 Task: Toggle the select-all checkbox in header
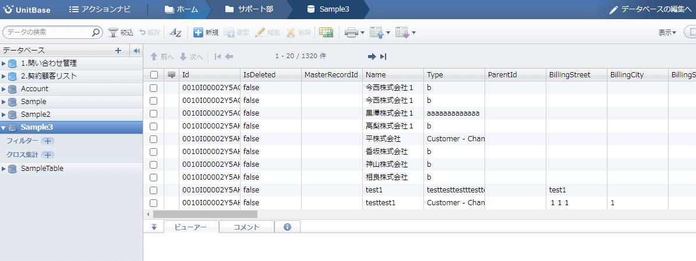tap(154, 74)
